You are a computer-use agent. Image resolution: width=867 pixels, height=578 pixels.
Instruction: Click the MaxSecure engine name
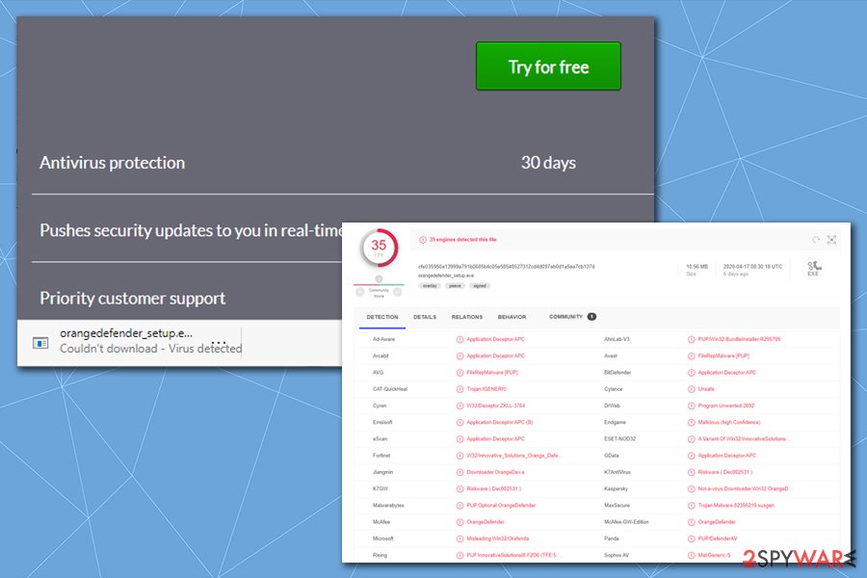click(617, 505)
